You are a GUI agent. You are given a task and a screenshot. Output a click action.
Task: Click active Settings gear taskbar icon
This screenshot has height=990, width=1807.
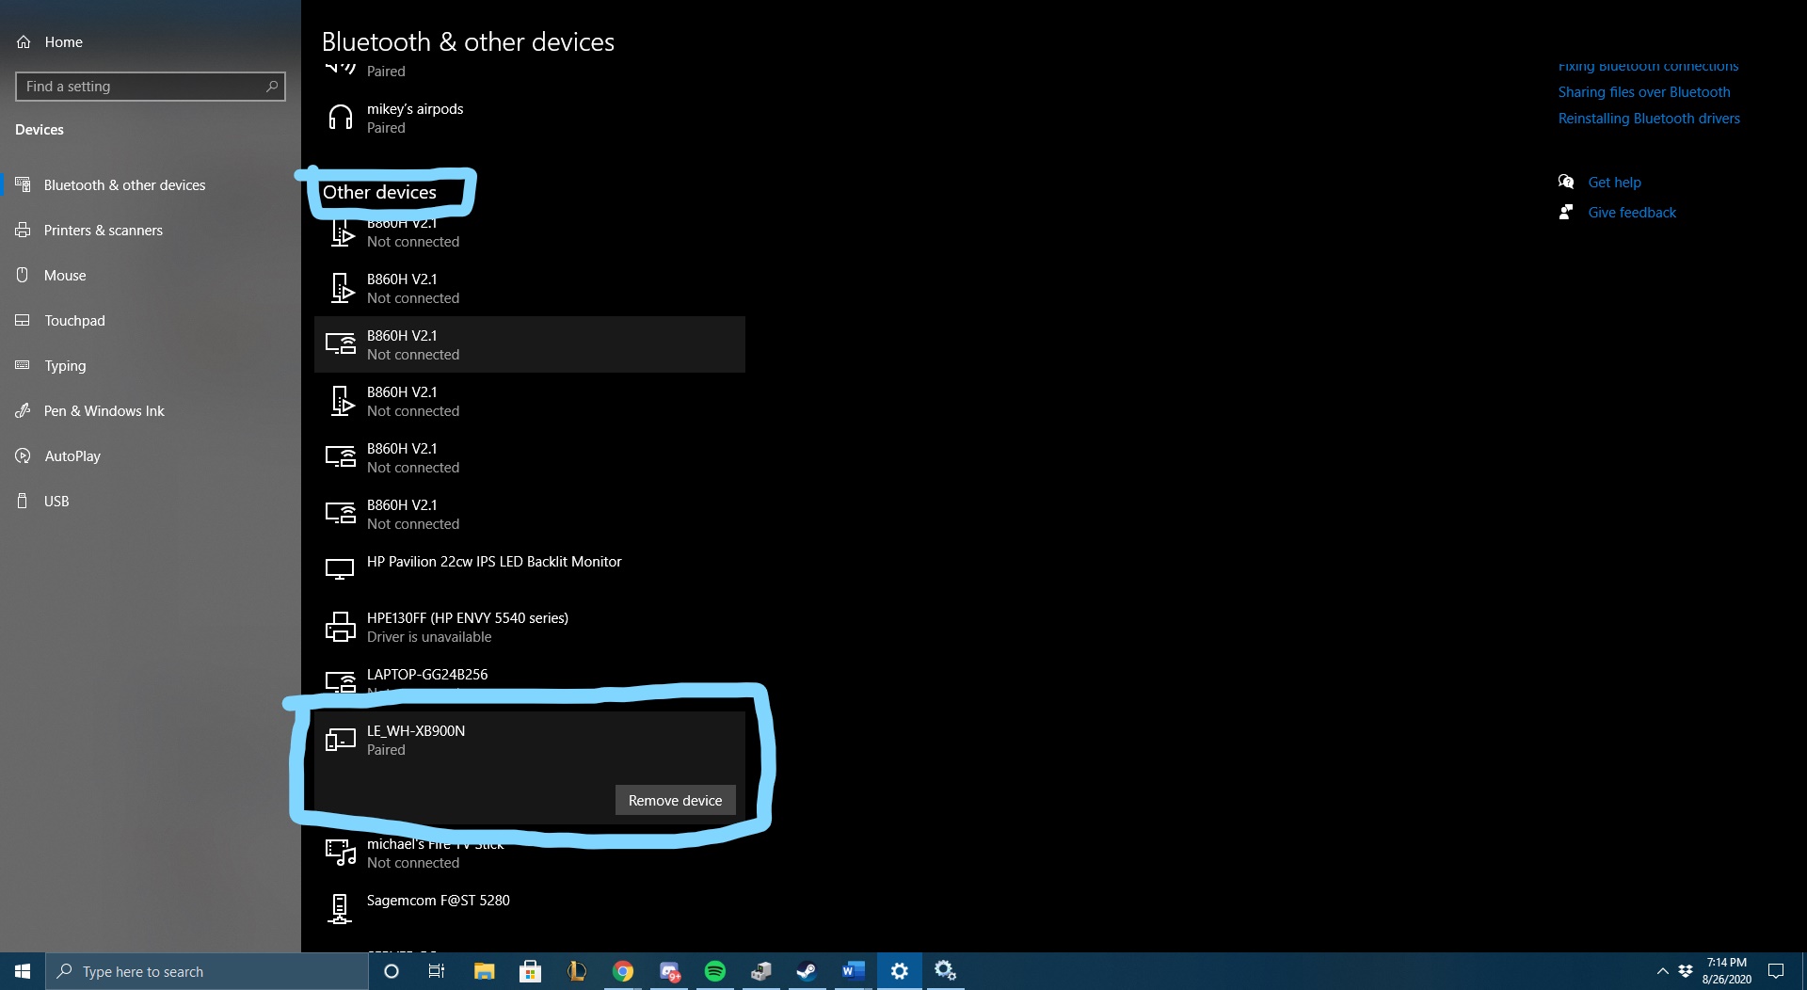(x=900, y=971)
